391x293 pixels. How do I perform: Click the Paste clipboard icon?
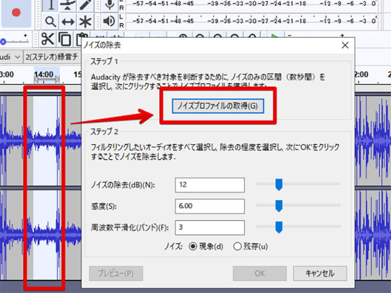(81, 39)
